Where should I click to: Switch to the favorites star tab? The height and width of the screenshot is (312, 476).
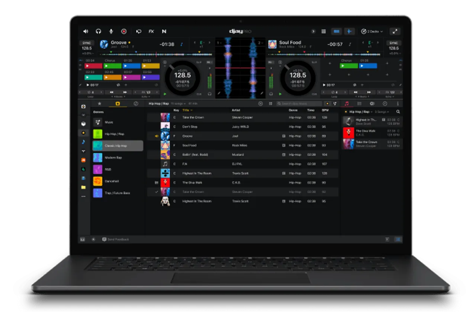(x=99, y=104)
